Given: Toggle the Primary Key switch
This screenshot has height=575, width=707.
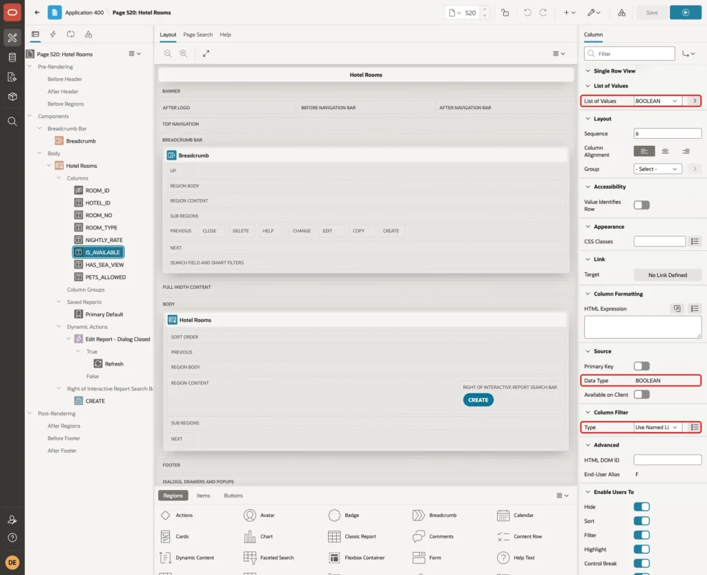Looking at the screenshot, I should pyautogui.click(x=641, y=366).
